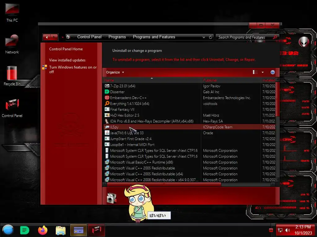Click the vertical scrollbar of program list
The width and height of the screenshot is (317, 237).
coord(277,99)
